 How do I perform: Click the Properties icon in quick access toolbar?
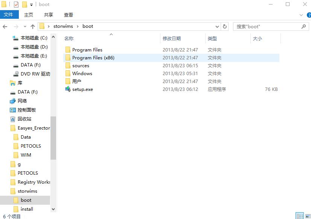coord(16,5)
